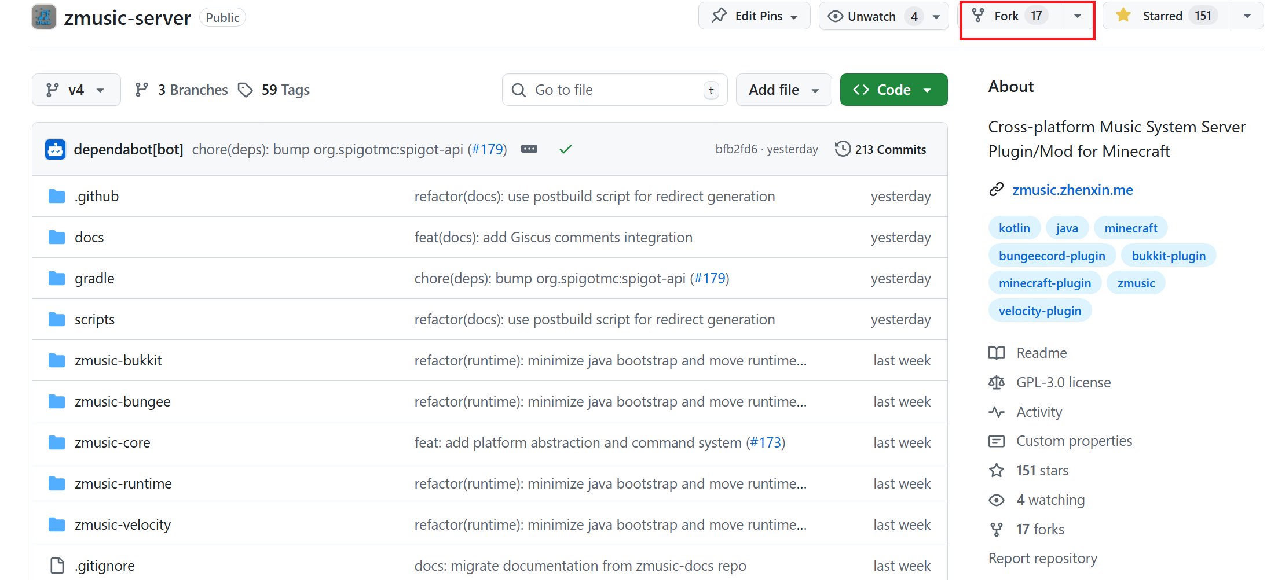Expand the green Code dropdown

pos(927,90)
